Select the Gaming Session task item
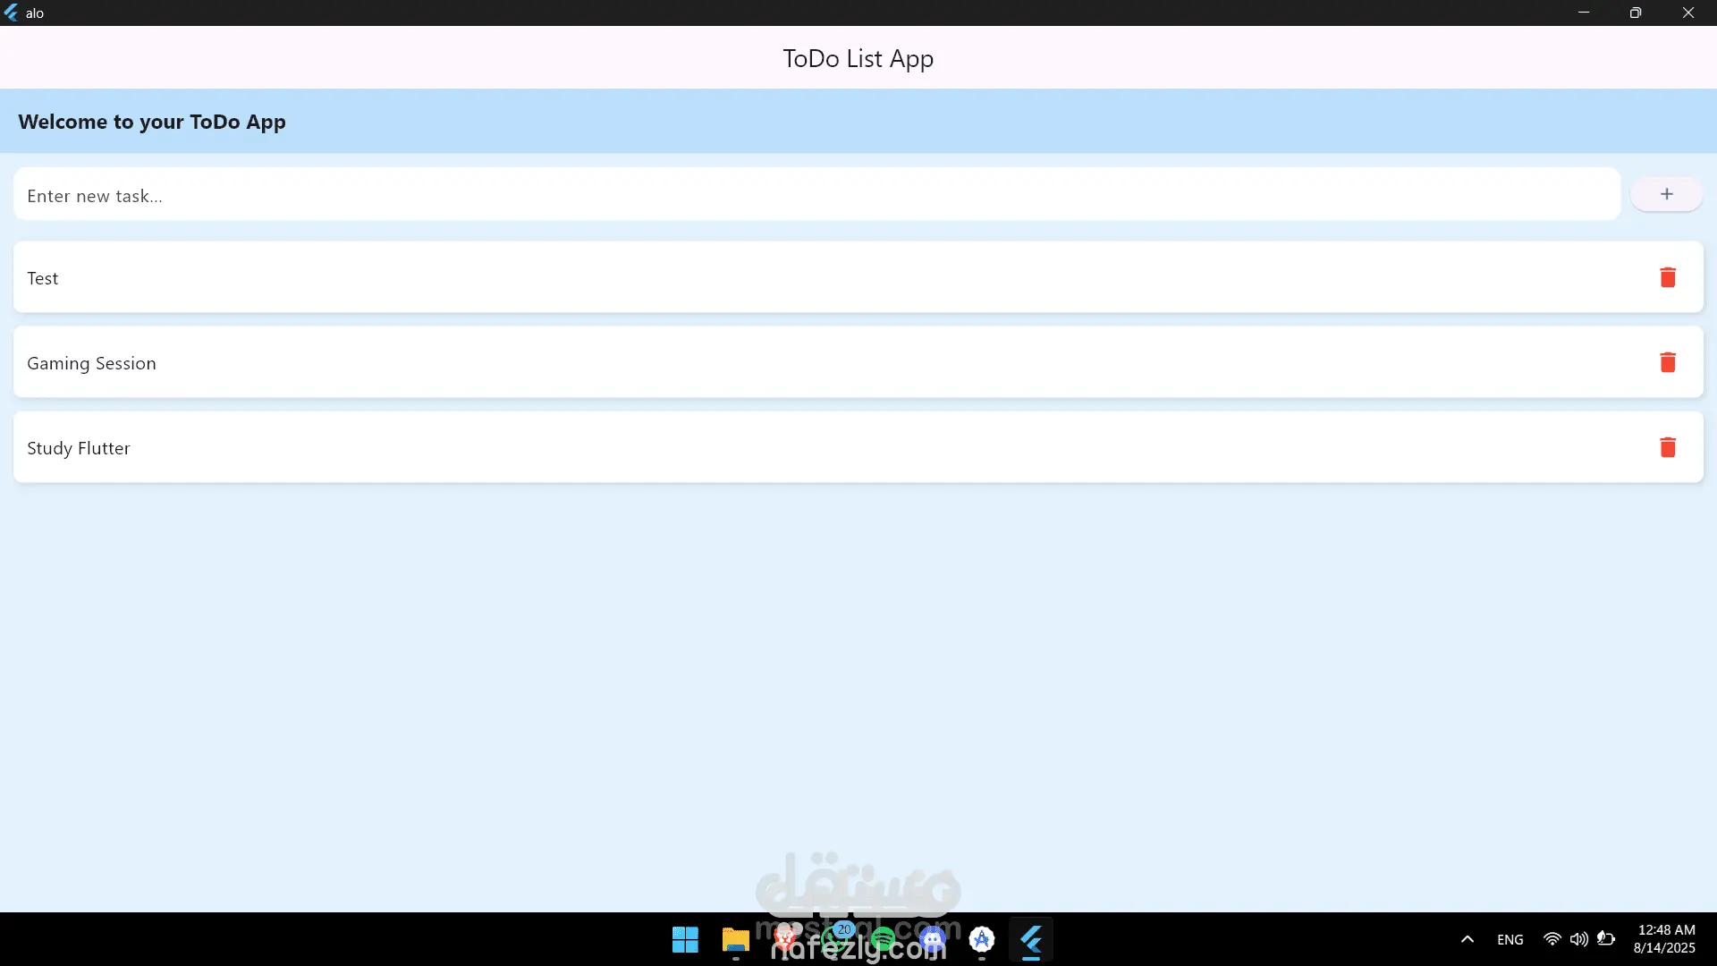 click(x=805, y=362)
